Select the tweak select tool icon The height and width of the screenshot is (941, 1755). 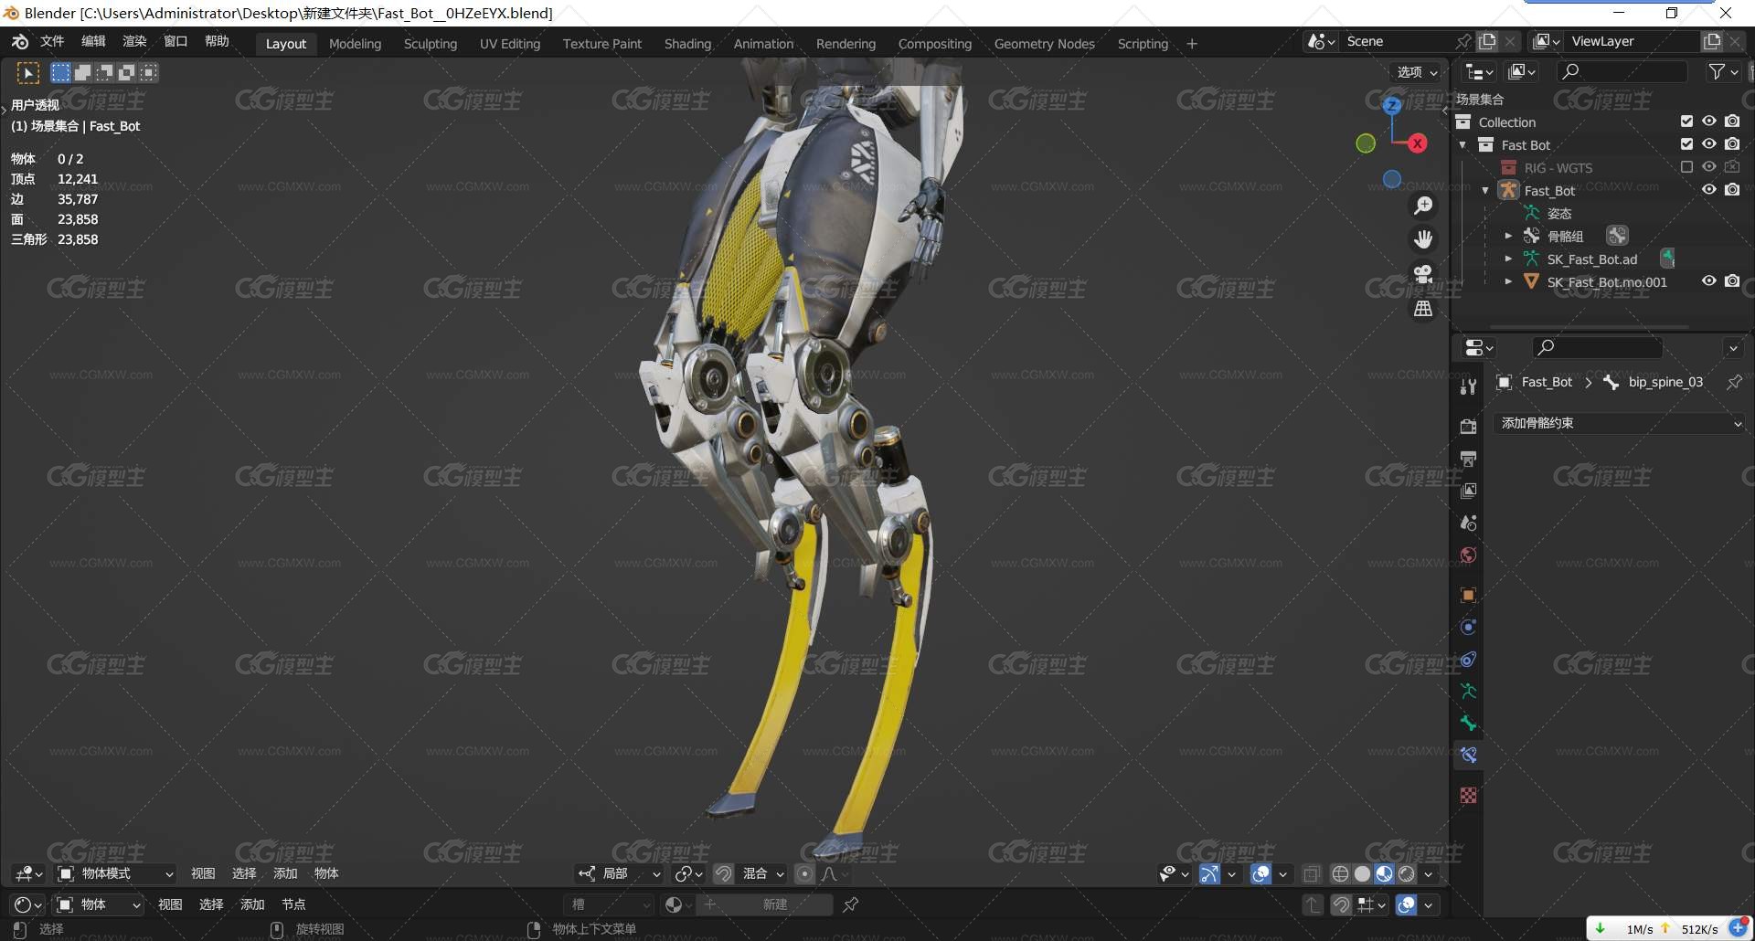(x=28, y=73)
